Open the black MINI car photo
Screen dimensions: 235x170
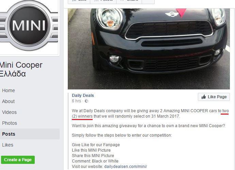[x=149, y=49]
